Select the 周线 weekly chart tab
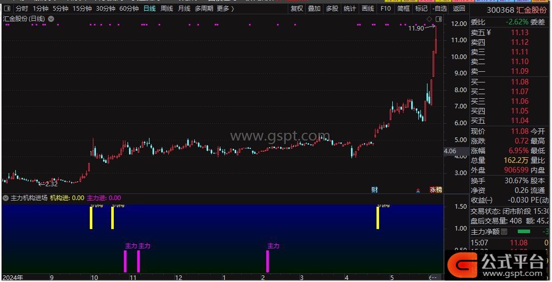Screen dimensions: 552x282 167,9
